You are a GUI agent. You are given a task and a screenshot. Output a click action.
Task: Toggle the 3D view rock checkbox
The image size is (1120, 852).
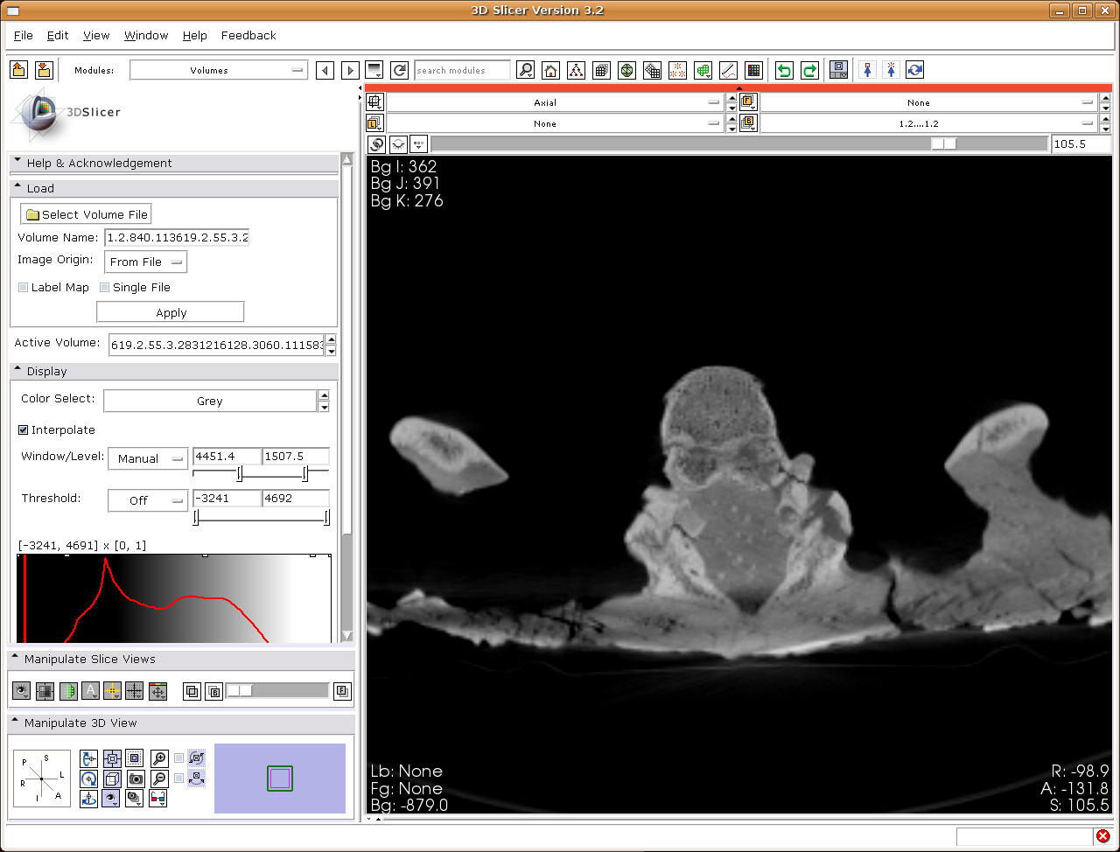[x=179, y=779]
